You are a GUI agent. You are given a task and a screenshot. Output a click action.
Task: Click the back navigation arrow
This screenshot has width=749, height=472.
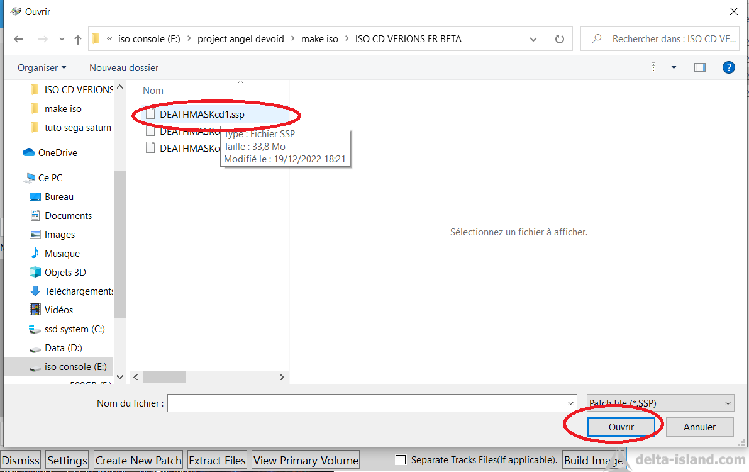tap(18, 39)
